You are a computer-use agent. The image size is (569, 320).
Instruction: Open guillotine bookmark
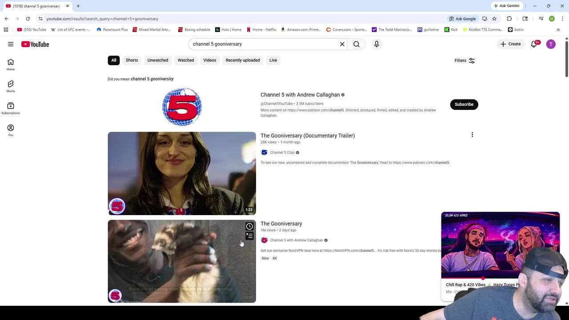pos(428,30)
